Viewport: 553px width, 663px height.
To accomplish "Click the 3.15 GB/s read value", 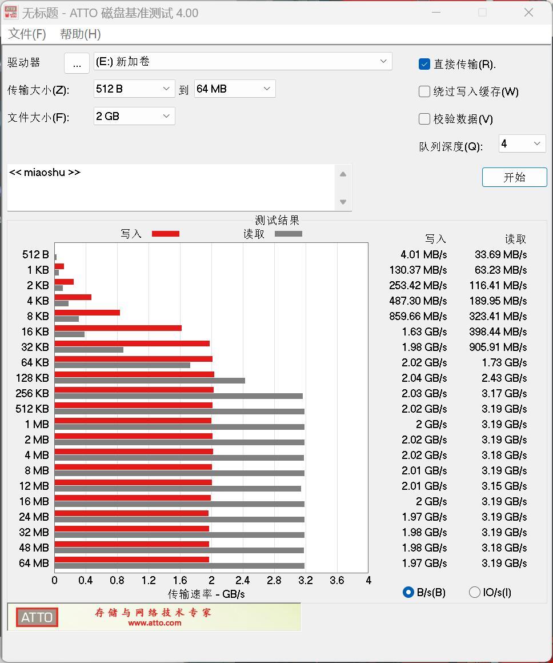I will pos(504,486).
